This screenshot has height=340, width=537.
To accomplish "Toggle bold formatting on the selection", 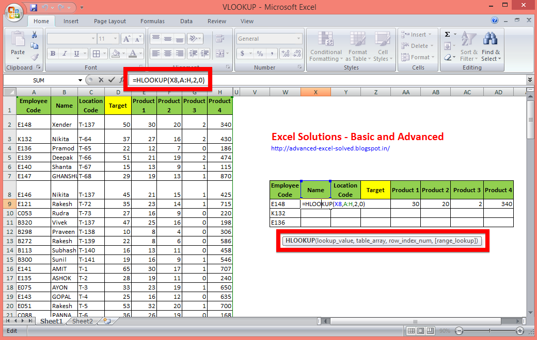I will 53,54.
